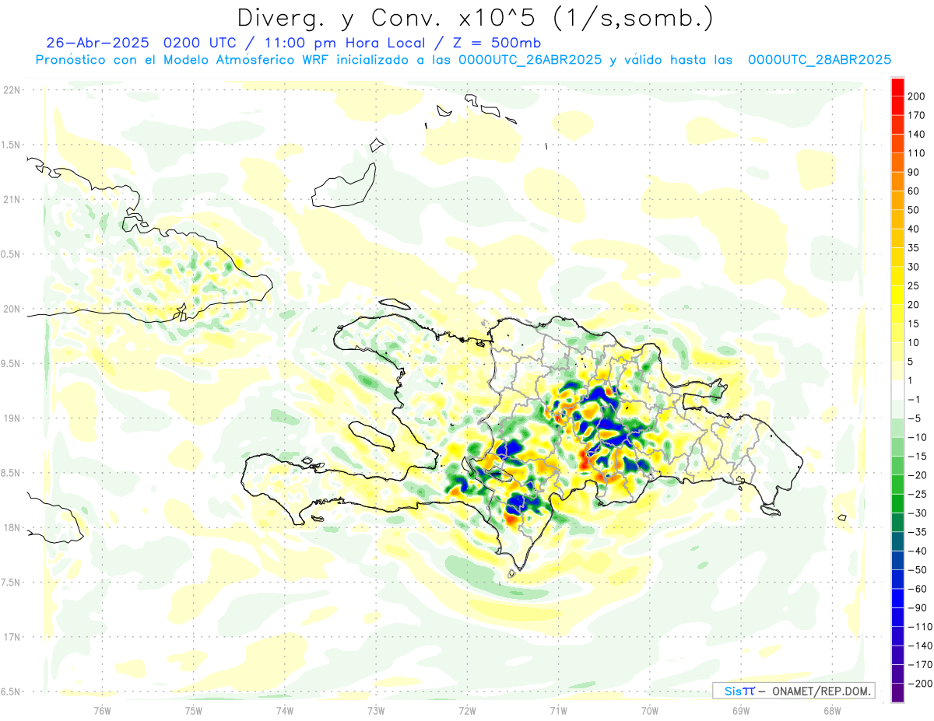Click the '6.5N' latitude label

[10, 691]
